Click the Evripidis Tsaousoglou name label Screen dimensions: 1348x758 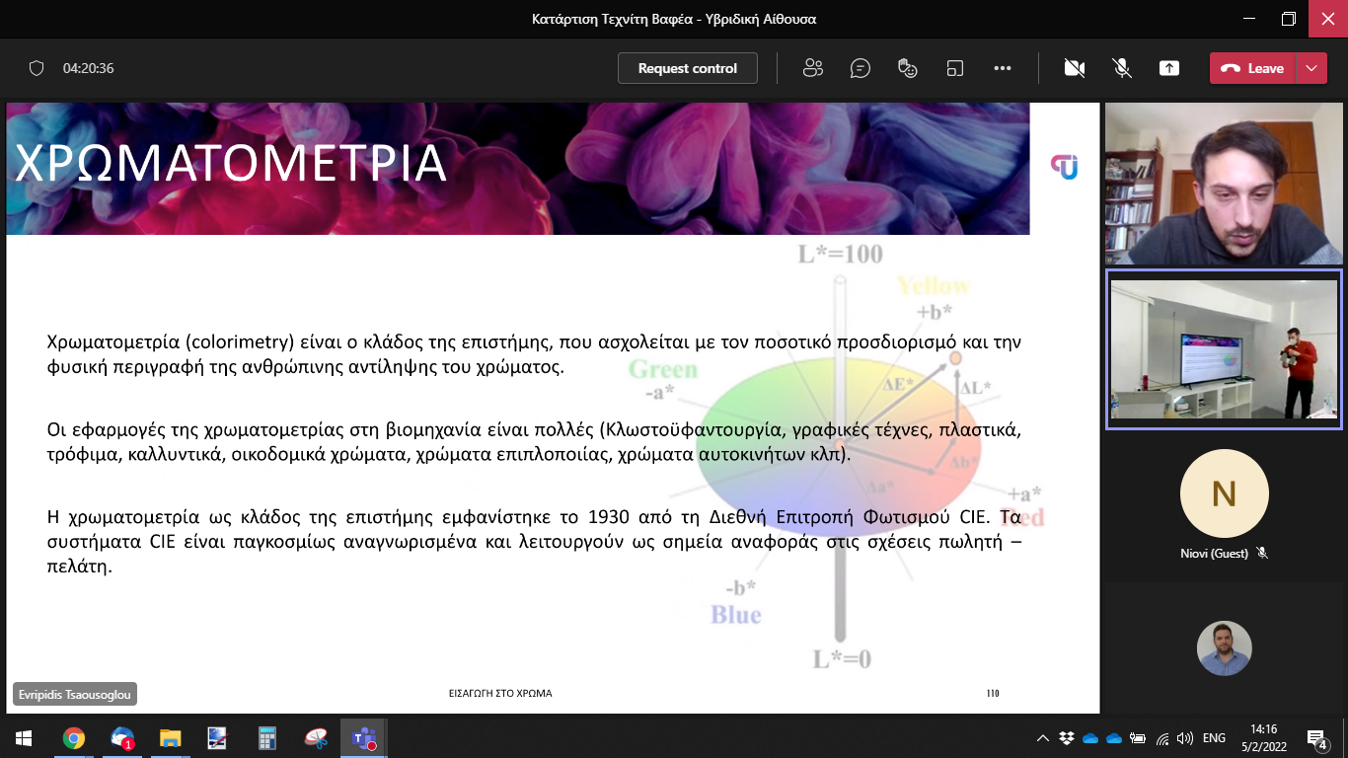[x=74, y=694]
